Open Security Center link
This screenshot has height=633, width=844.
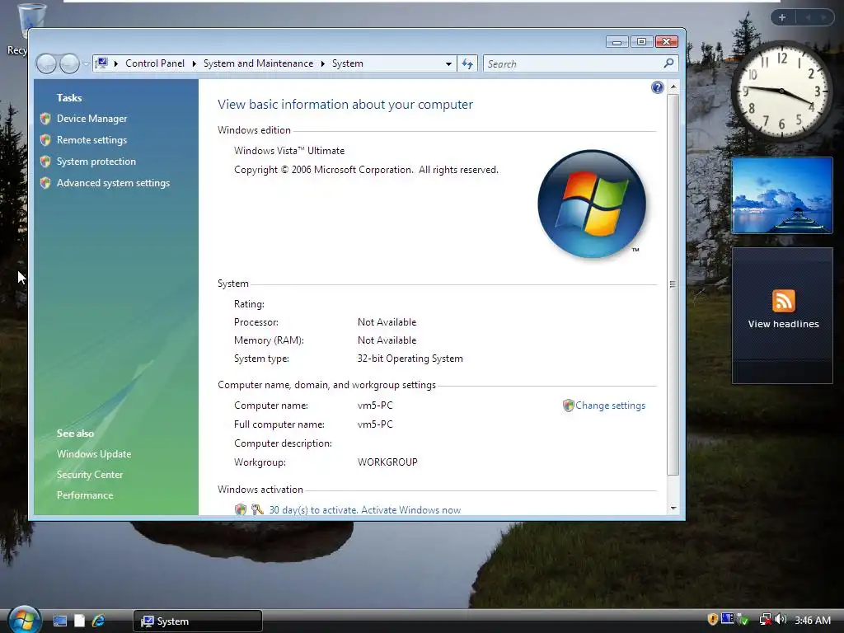pyautogui.click(x=89, y=474)
